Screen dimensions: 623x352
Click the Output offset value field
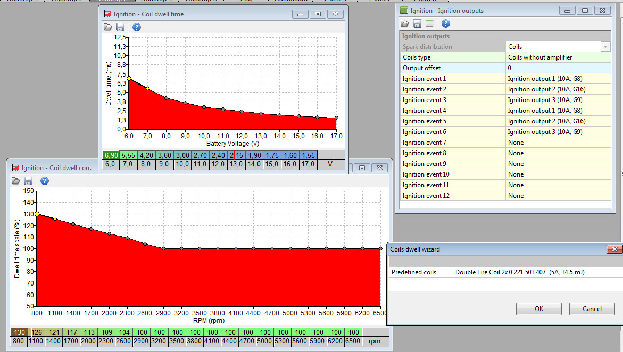(558, 68)
